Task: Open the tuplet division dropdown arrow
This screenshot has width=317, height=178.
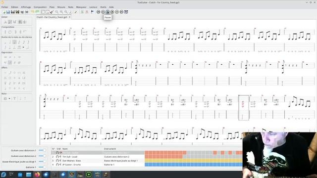Action: click(x=23, y=47)
